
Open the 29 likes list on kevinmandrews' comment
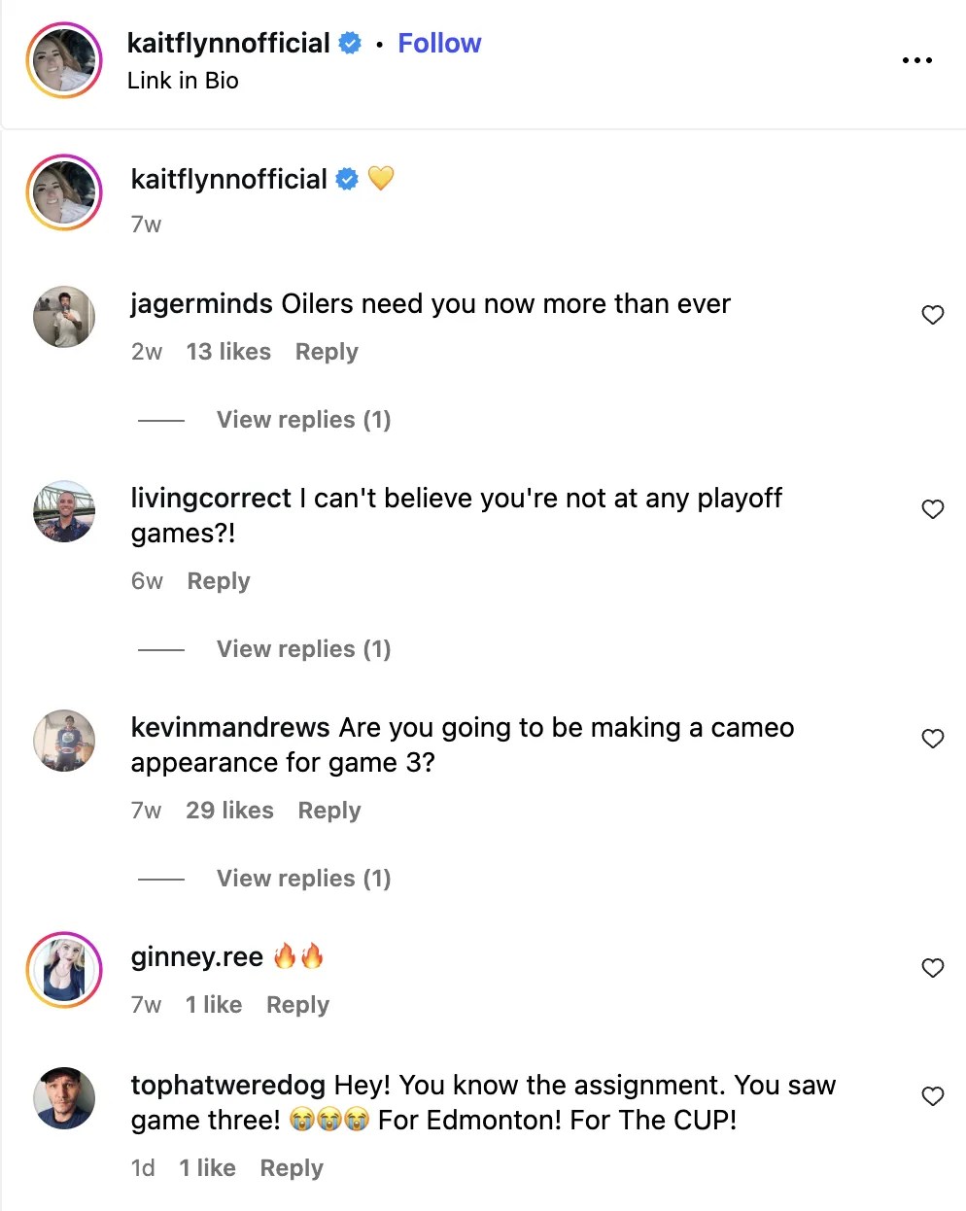[x=229, y=810]
